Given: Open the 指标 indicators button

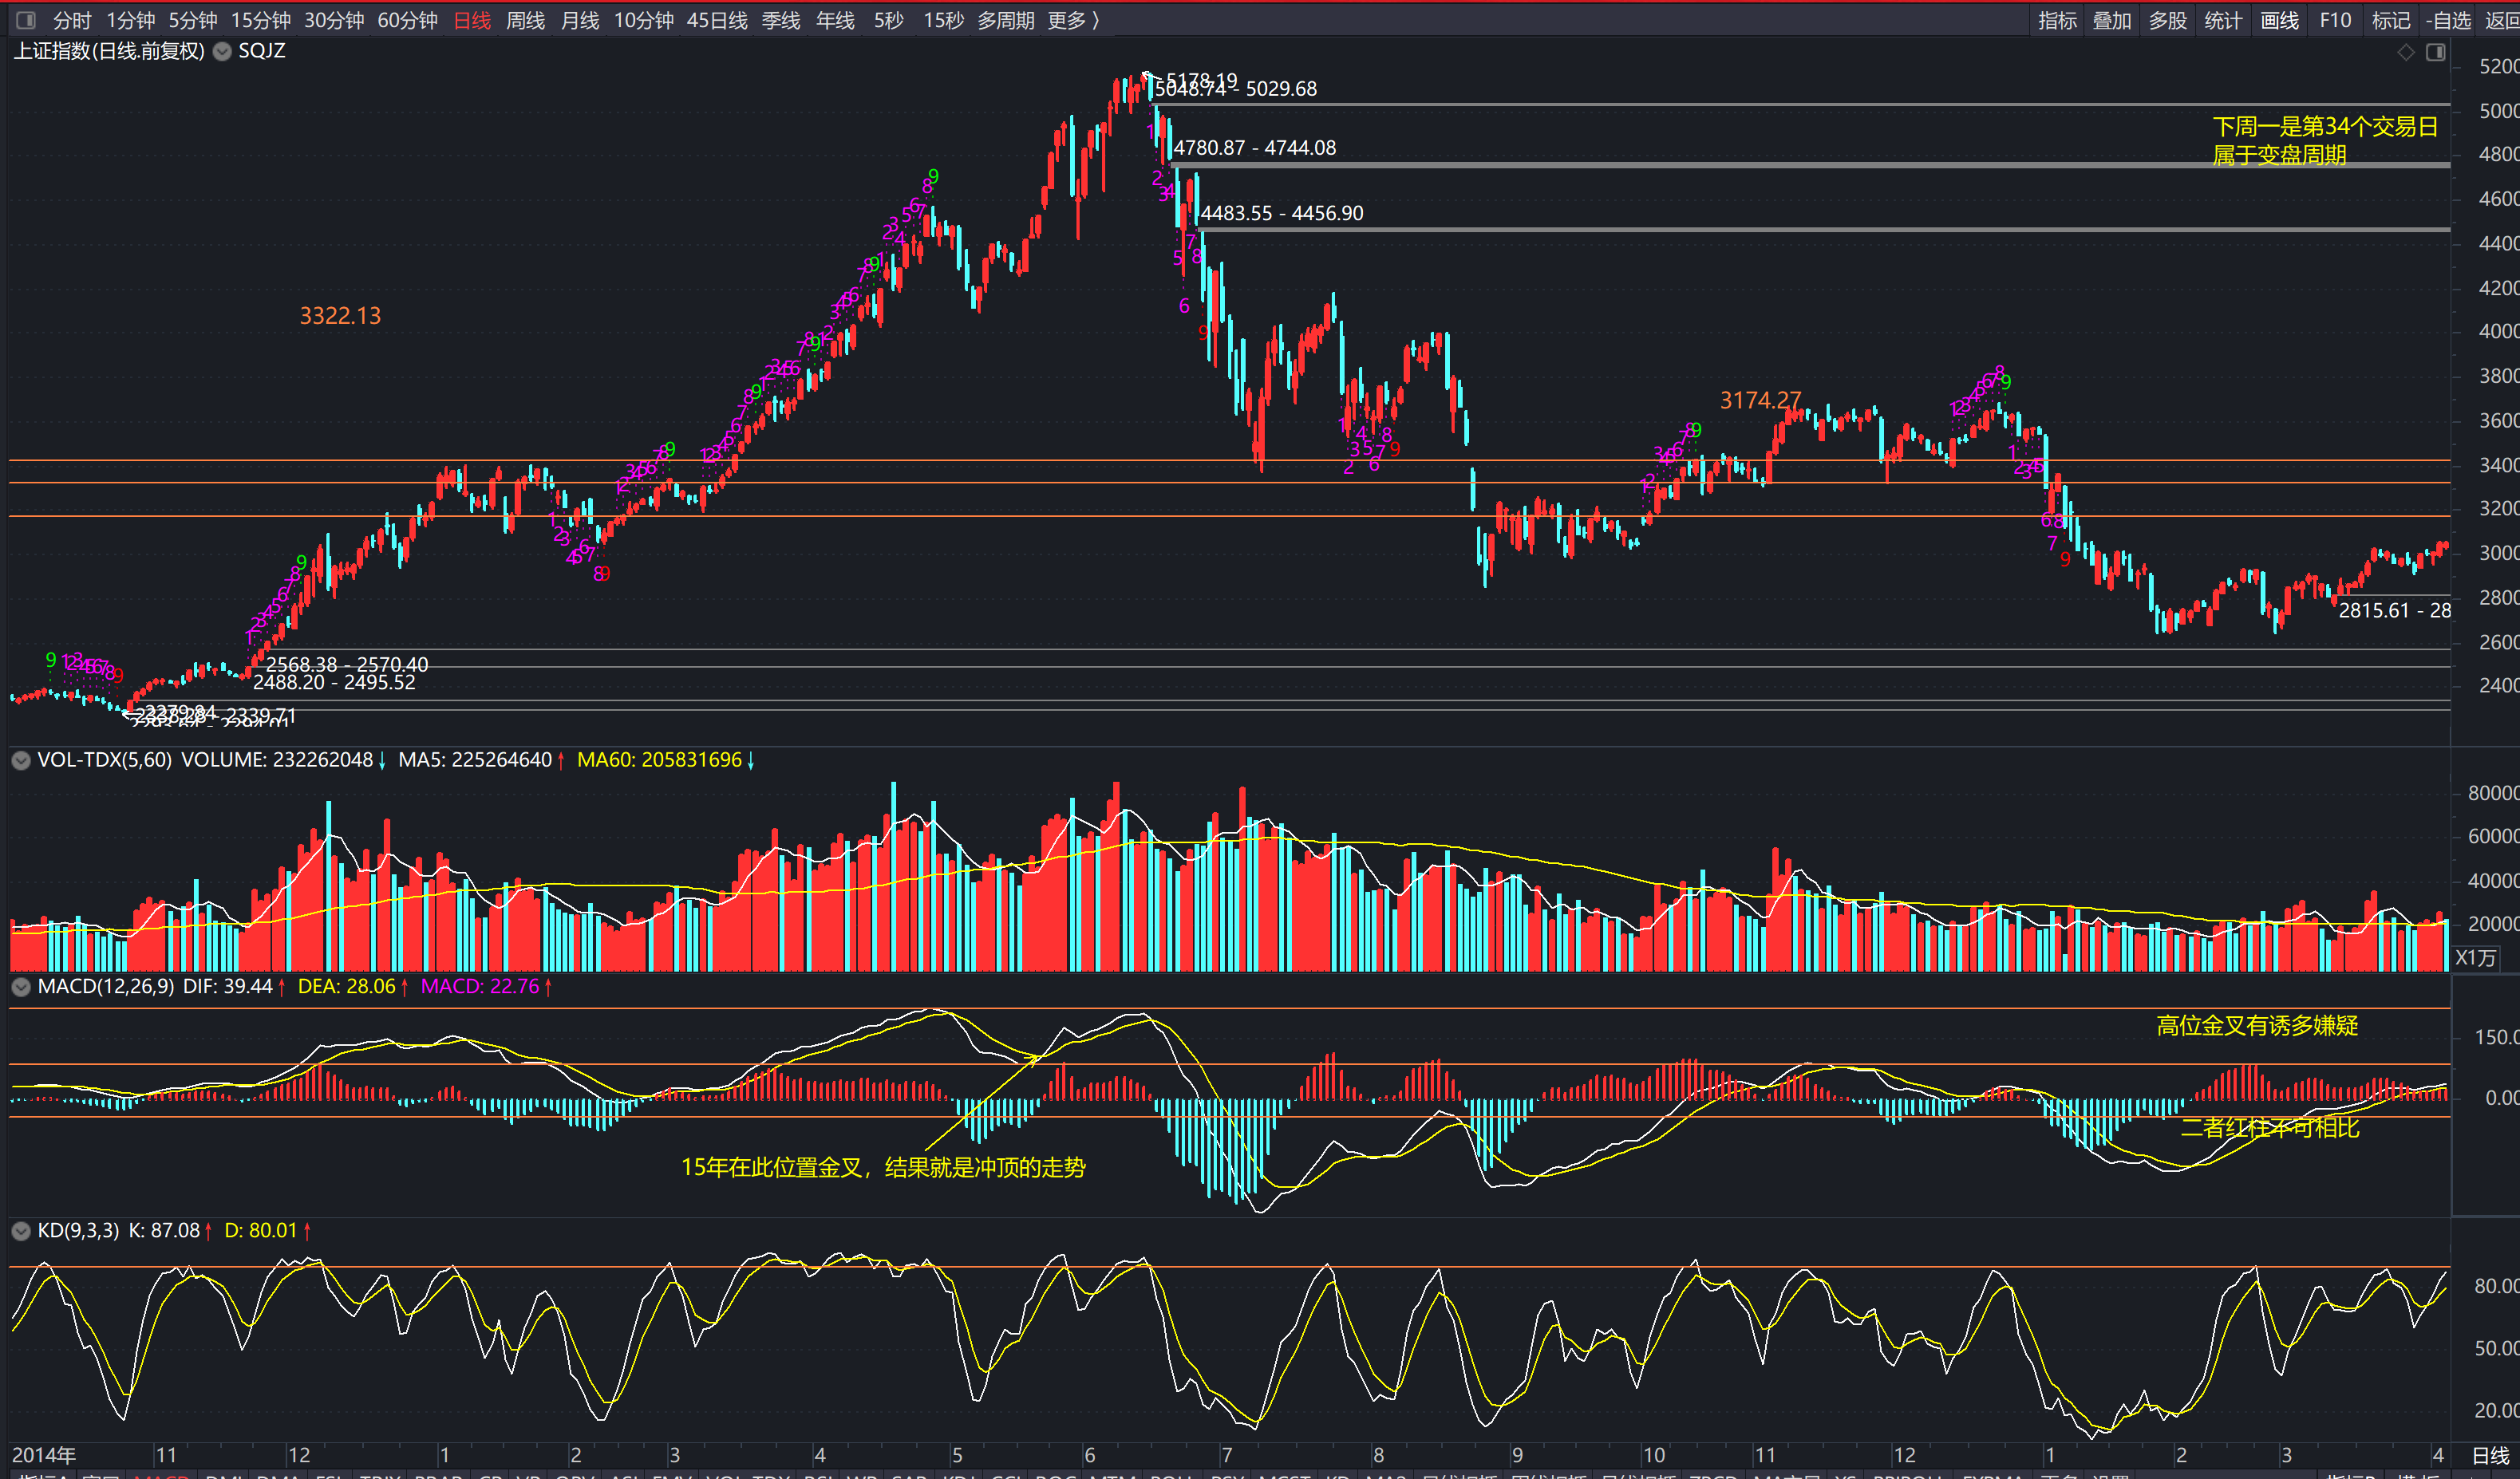Looking at the screenshot, I should (2057, 20).
